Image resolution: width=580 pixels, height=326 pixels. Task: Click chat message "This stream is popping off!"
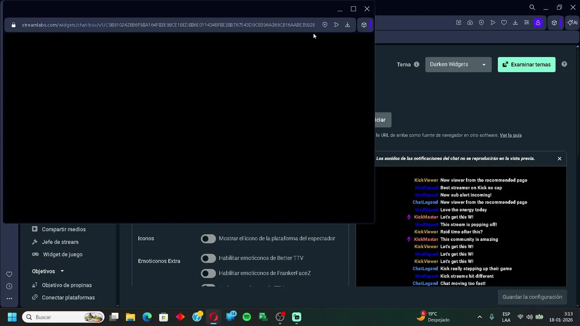pos(469,225)
